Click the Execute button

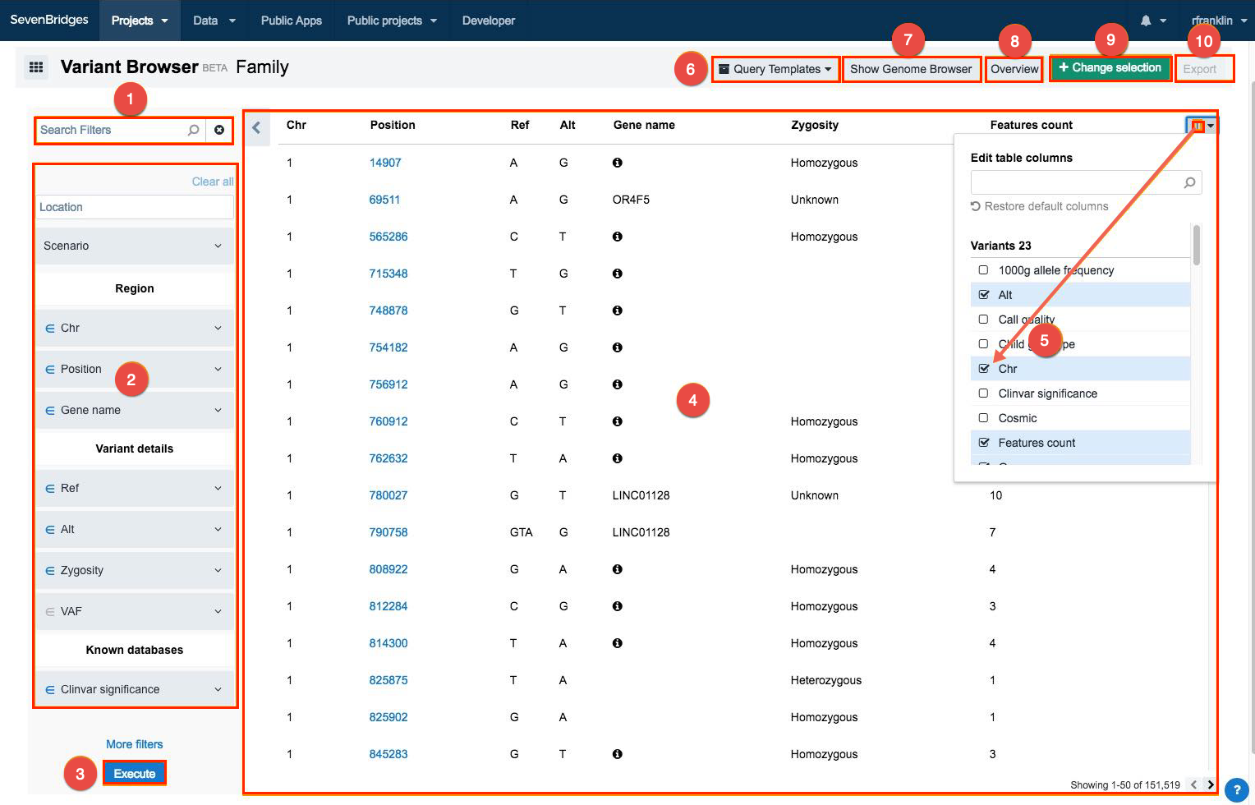click(135, 774)
